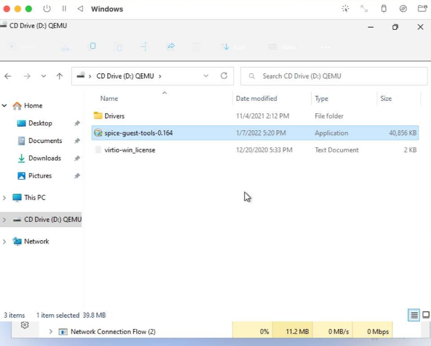Screen dimensions: 431x346
Task: Click the pin icon beside Pictures
Action: tap(77, 176)
